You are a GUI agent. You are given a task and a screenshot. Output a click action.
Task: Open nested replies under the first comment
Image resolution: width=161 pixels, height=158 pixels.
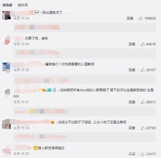(x=85, y=28)
